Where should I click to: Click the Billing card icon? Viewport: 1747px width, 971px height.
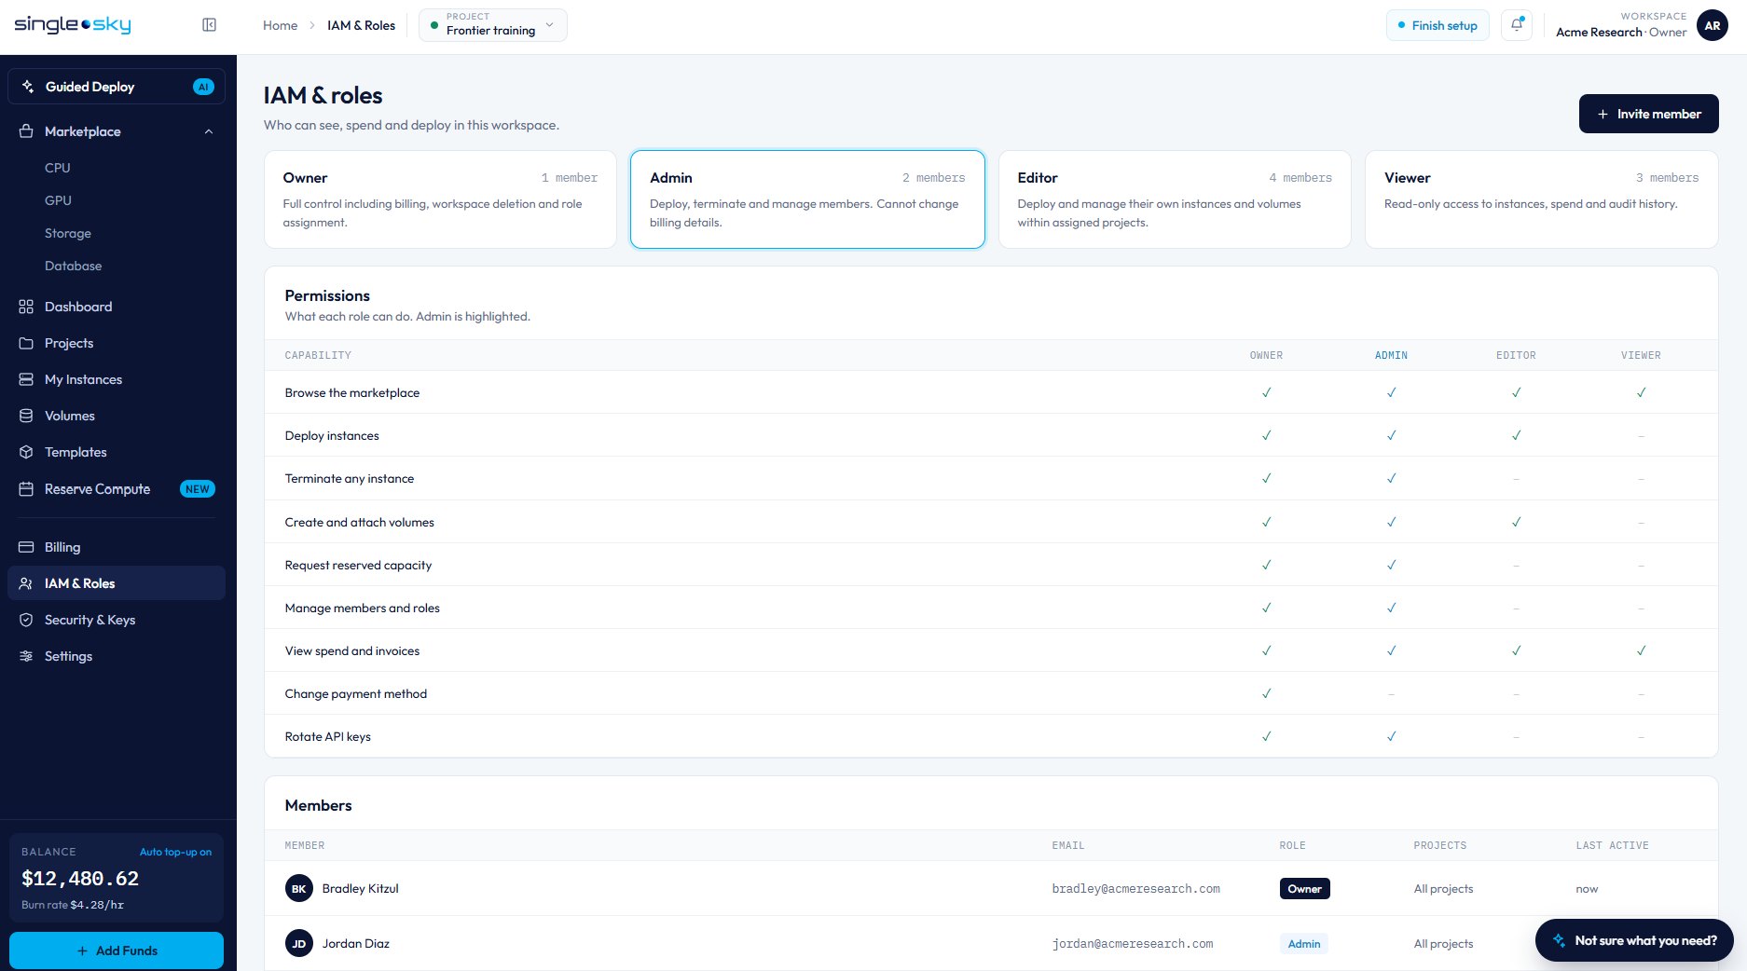pyautogui.click(x=26, y=547)
